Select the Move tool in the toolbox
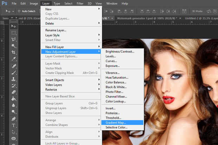218x145 pixels. (14, 26)
